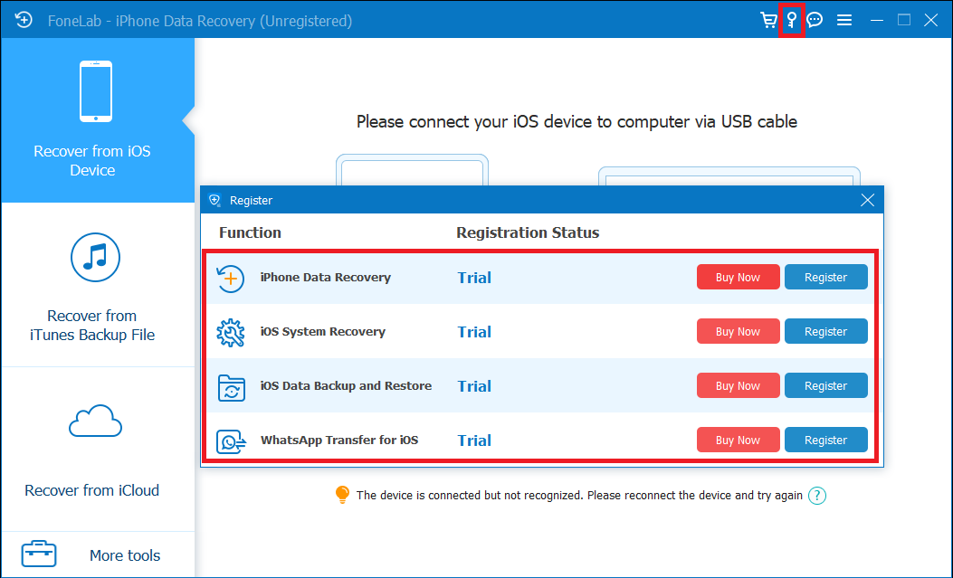Click the FoneLab app logo icon
Image resolution: width=953 pixels, height=578 pixels.
click(24, 20)
